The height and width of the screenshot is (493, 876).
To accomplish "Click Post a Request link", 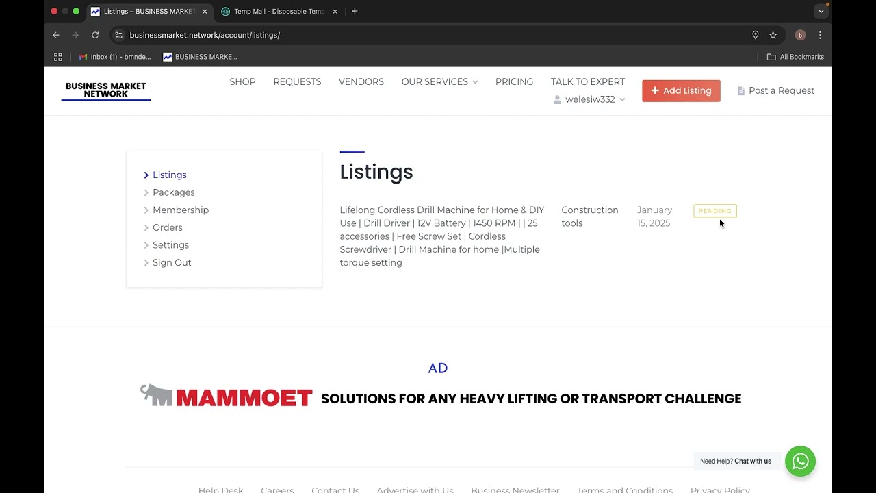I will pos(776,90).
